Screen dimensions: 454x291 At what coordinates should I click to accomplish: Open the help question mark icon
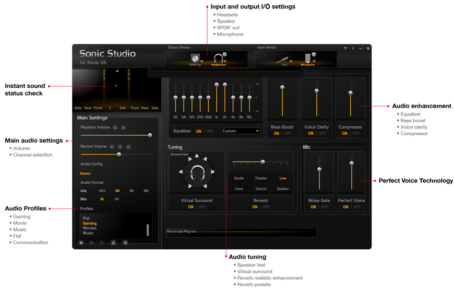(x=345, y=49)
